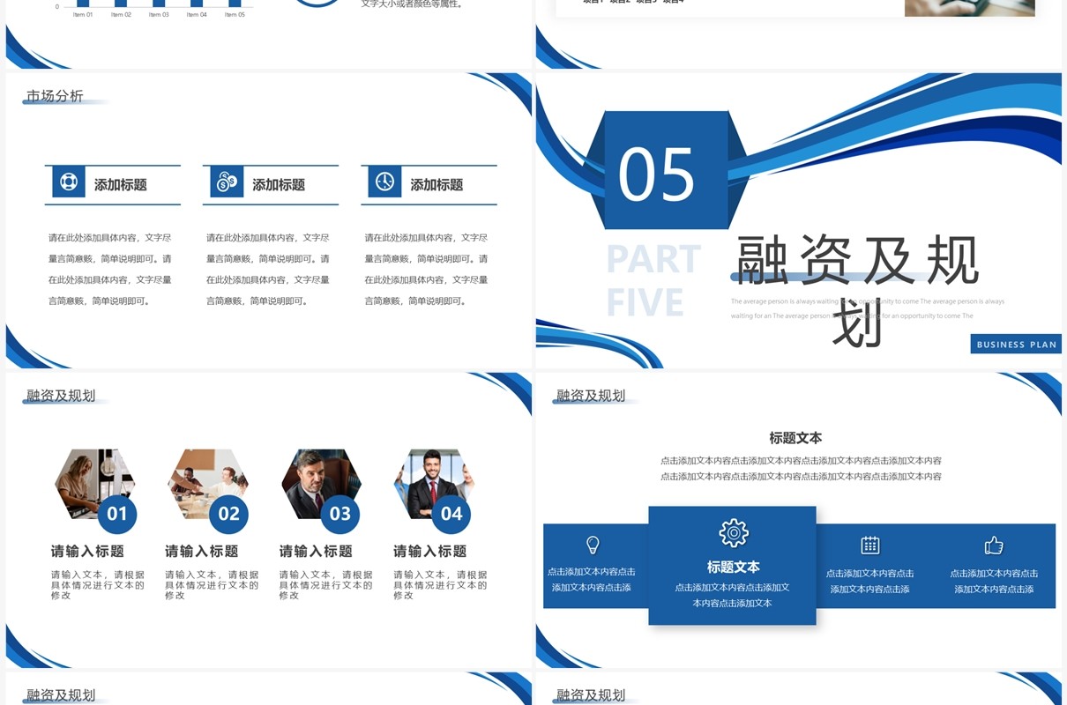Click 请输入标题 under circle 04

tap(429, 552)
